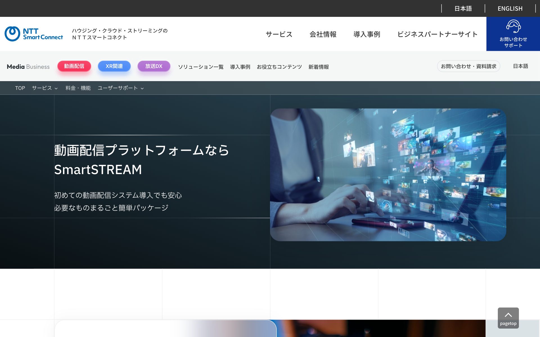Open the 導入事例 main menu item
The width and height of the screenshot is (540, 337).
point(367,34)
